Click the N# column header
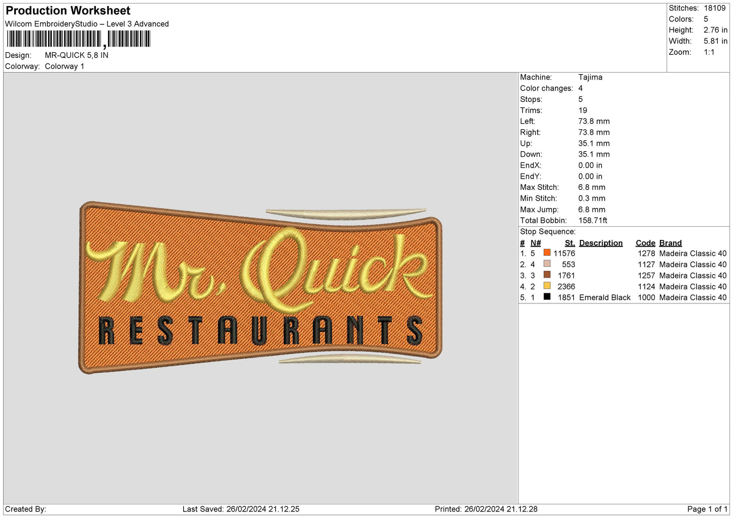Image resolution: width=733 pixels, height=518 pixels. tap(536, 243)
